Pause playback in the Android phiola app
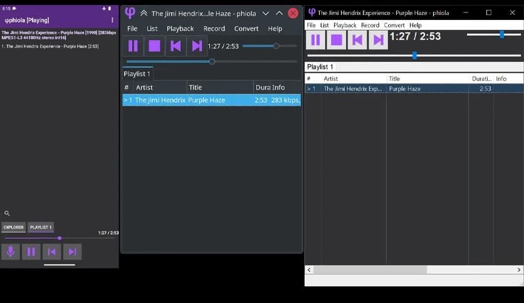The height and width of the screenshot is (303, 524). [x=31, y=252]
